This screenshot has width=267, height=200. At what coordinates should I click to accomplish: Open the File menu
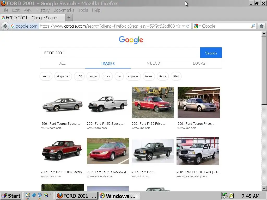click(x=5, y=10)
